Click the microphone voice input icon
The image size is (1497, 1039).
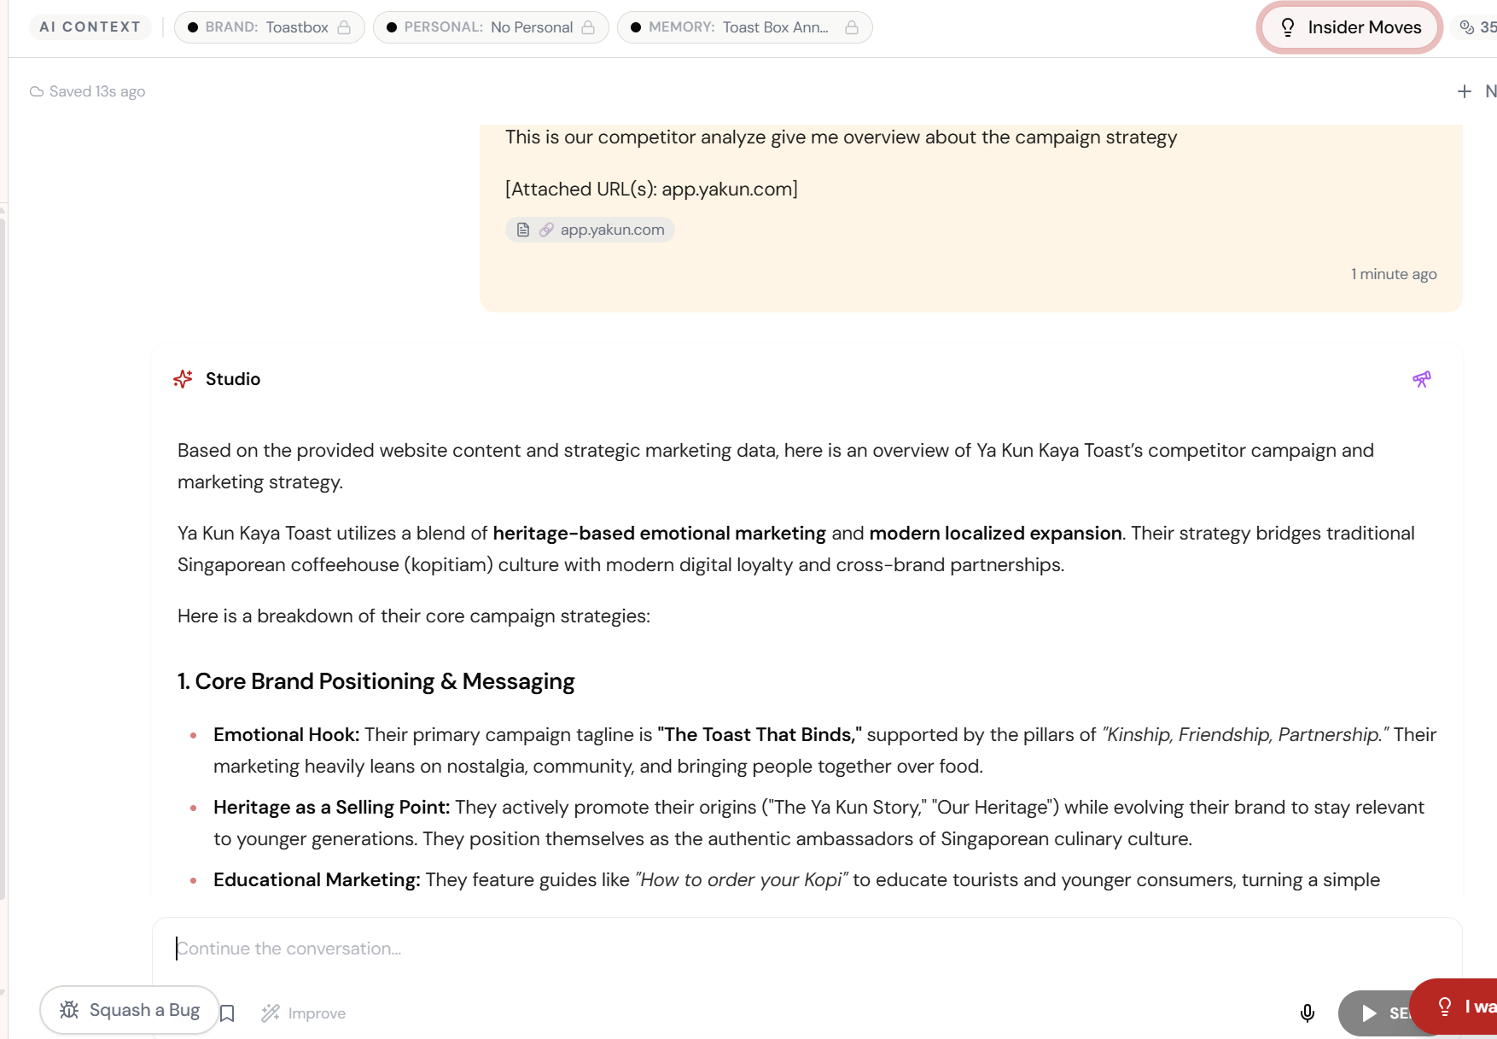[1307, 1013]
